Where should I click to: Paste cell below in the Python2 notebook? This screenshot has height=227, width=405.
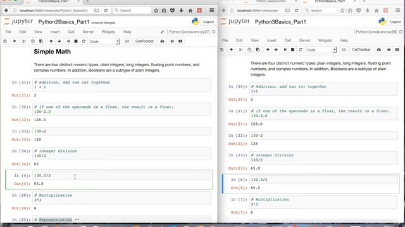tap(41, 41)
